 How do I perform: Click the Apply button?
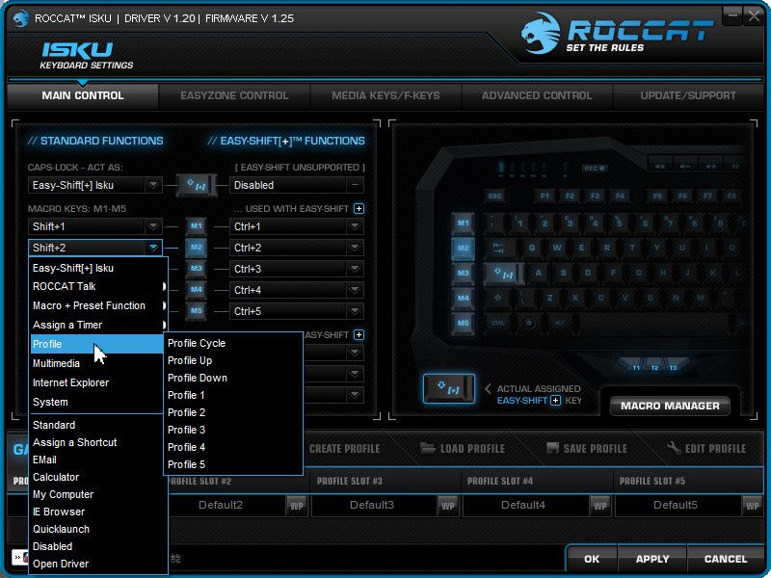[x=652, y=559]
